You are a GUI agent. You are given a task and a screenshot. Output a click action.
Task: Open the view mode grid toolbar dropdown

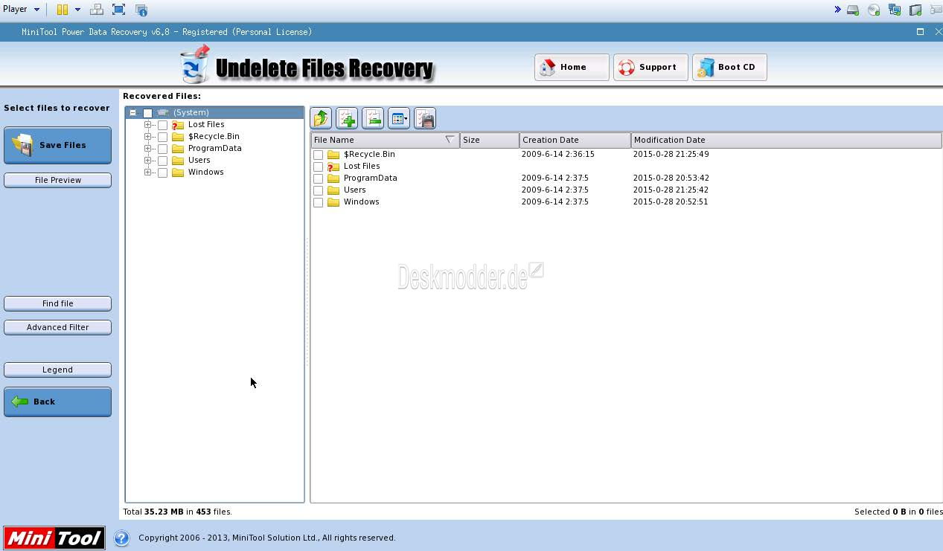click(399, 118)
